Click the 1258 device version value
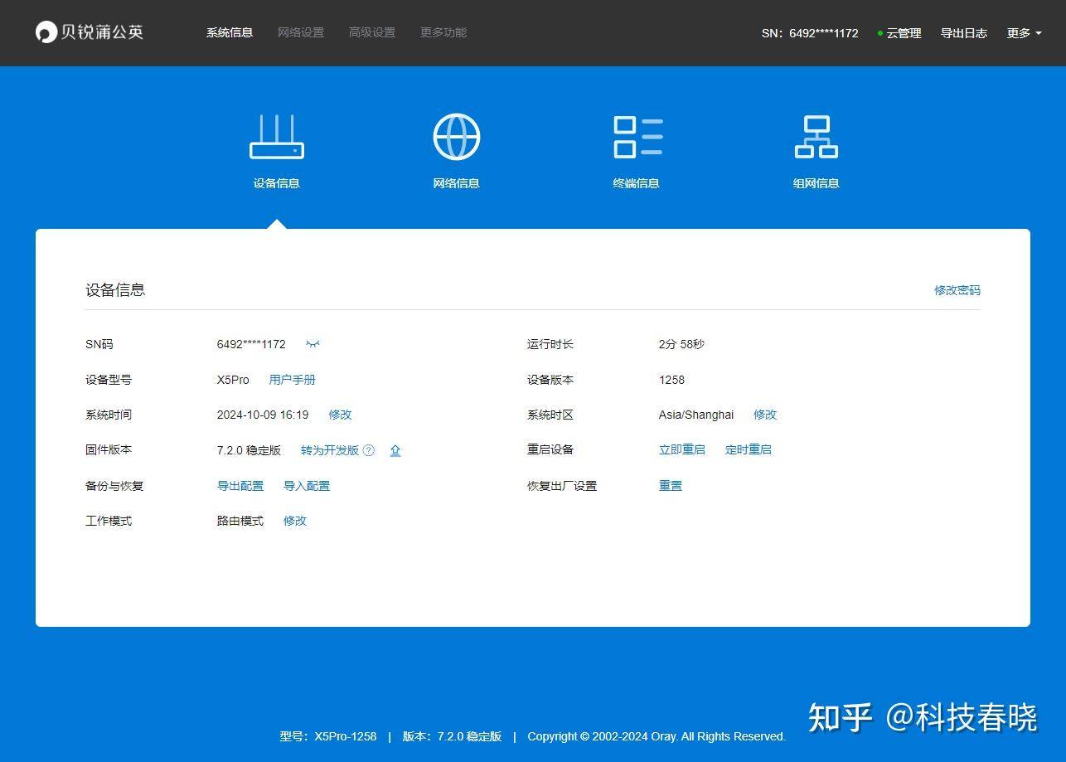This screenshot has height=762, width=1066. click(x=671, y=380)
